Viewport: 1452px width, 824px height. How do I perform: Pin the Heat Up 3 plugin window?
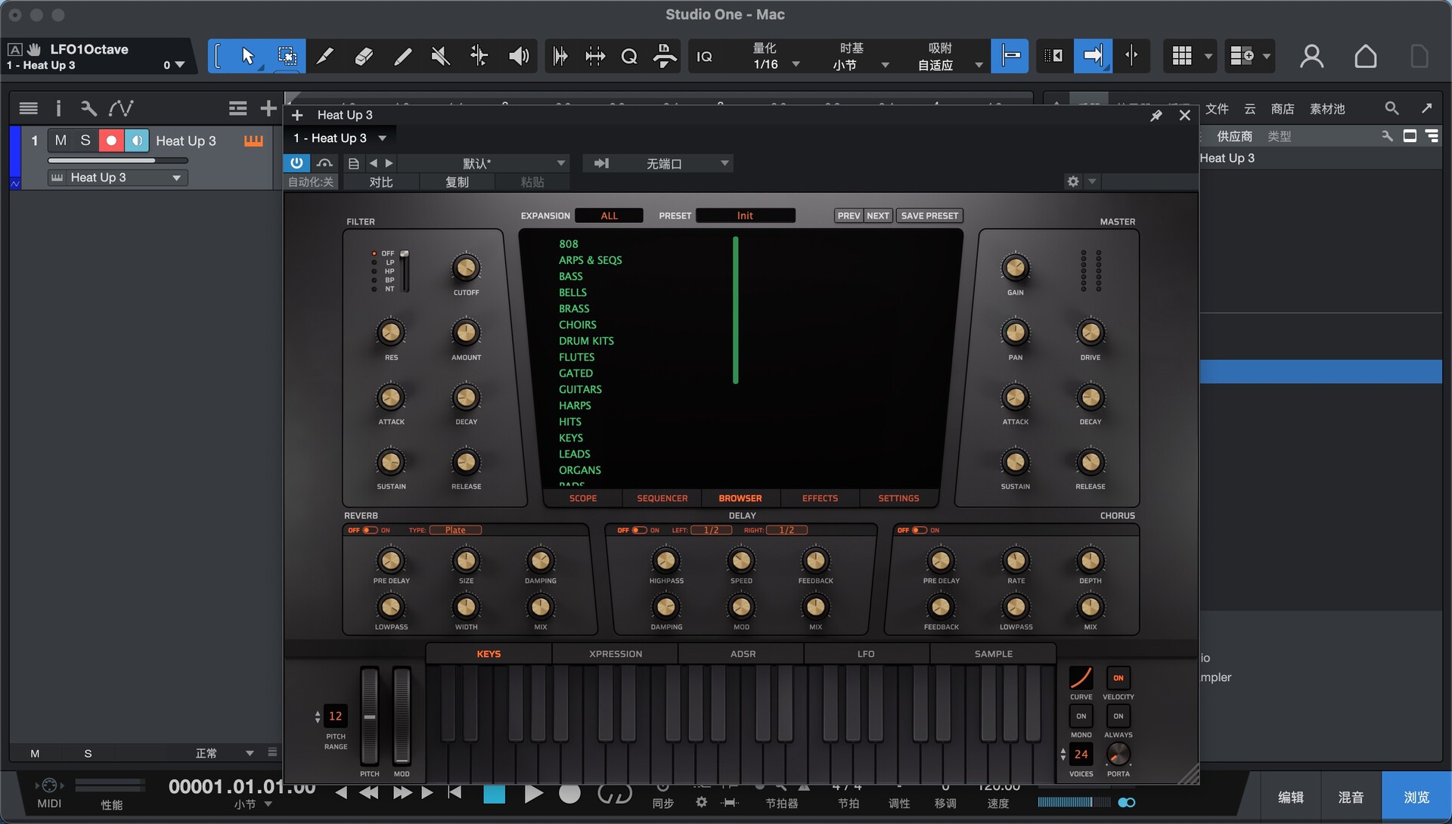pos(1156,116)
